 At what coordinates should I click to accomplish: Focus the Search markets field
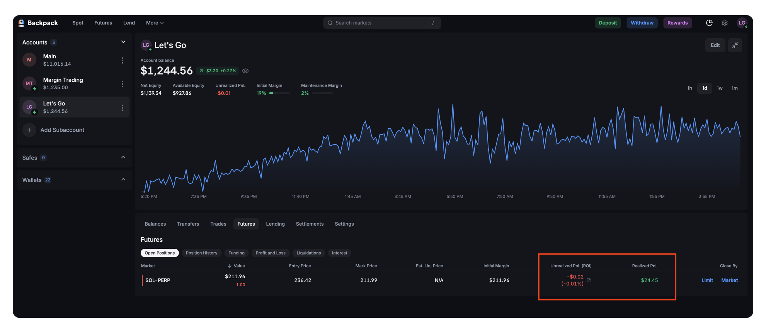[x=382, y=23]
